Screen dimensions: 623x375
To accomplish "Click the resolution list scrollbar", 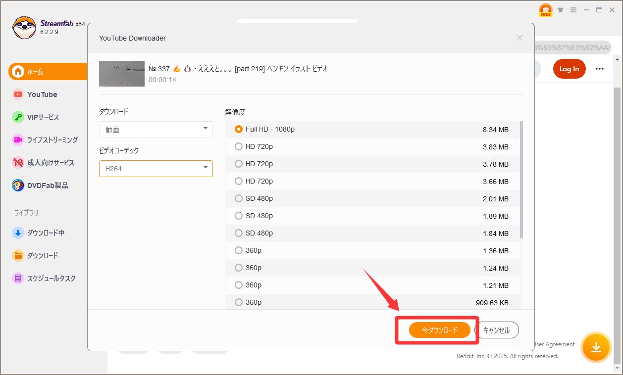I will click(521, 180).
